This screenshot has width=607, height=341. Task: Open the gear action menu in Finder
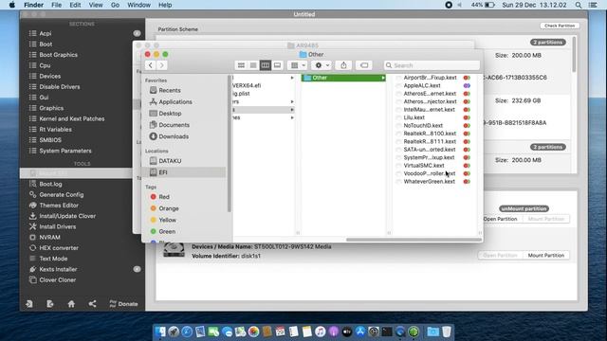pos(322,65)
